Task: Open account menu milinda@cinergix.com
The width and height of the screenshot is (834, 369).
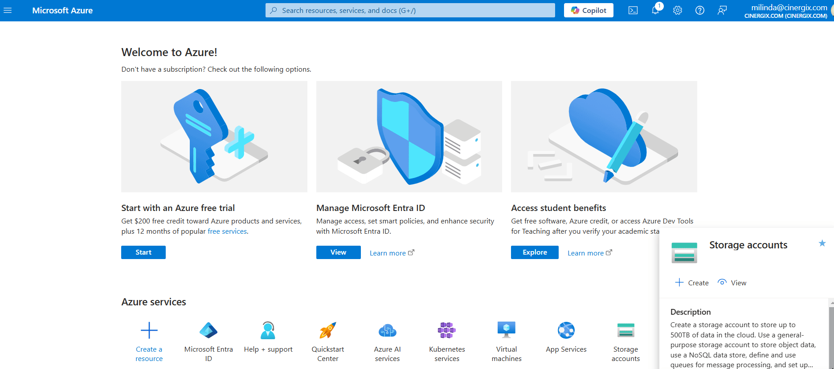Action: (785, 11)
